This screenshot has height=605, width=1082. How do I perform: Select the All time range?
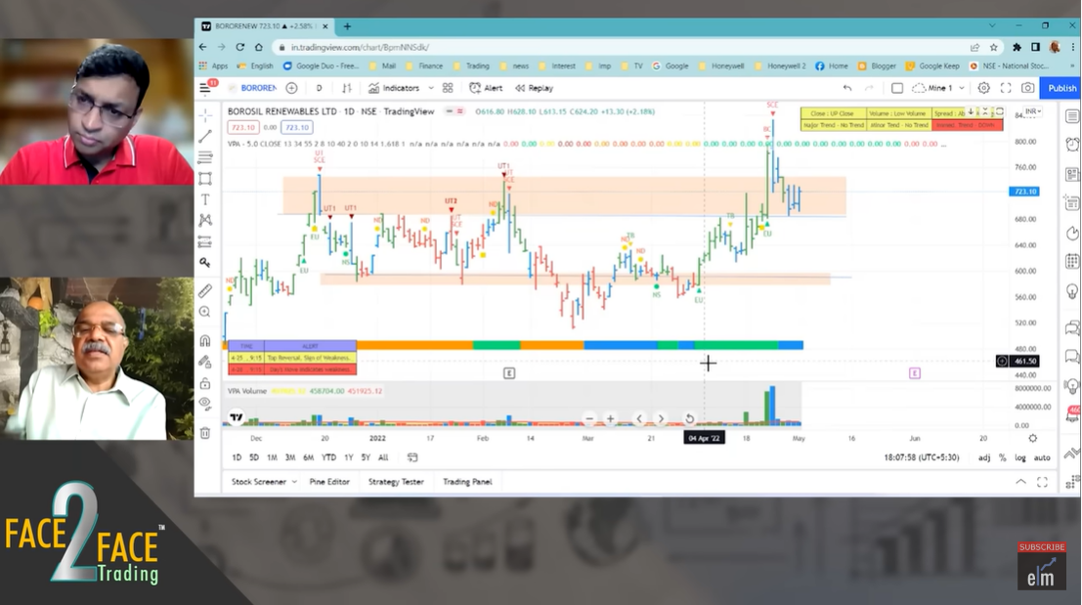point(383,457)
